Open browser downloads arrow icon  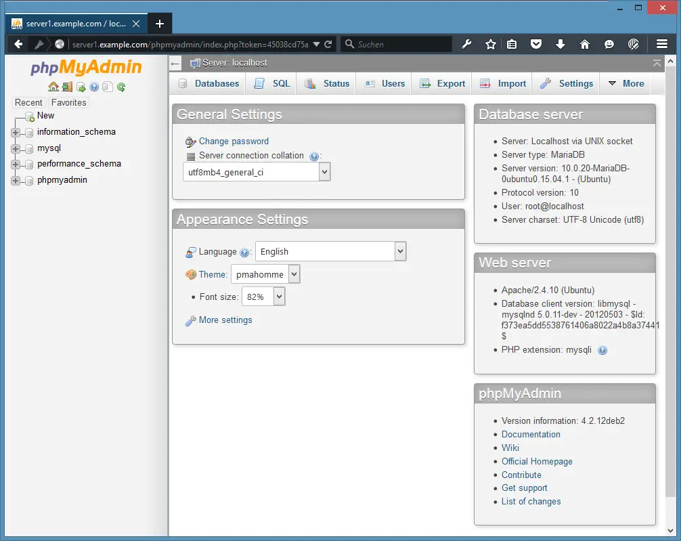click(x=561, y=44)
